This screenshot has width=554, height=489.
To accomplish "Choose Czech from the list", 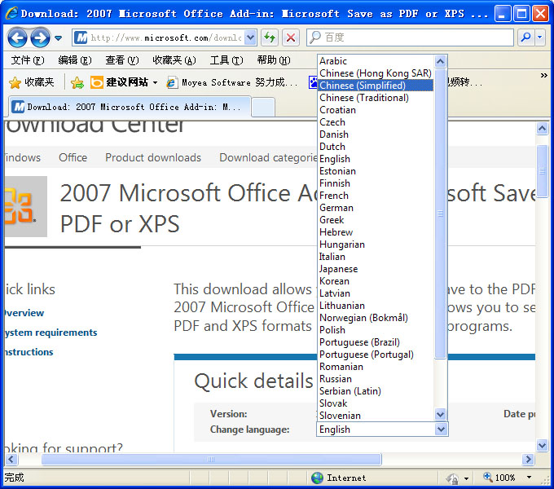I will tap(376, 122).
